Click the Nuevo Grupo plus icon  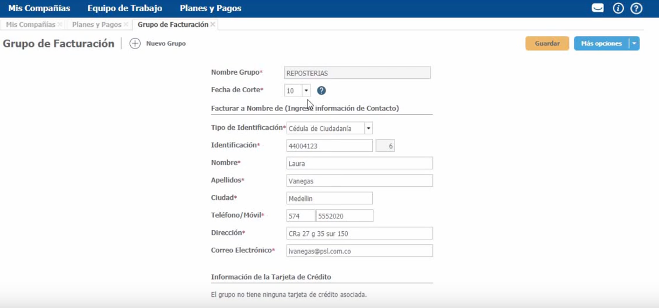135,44
